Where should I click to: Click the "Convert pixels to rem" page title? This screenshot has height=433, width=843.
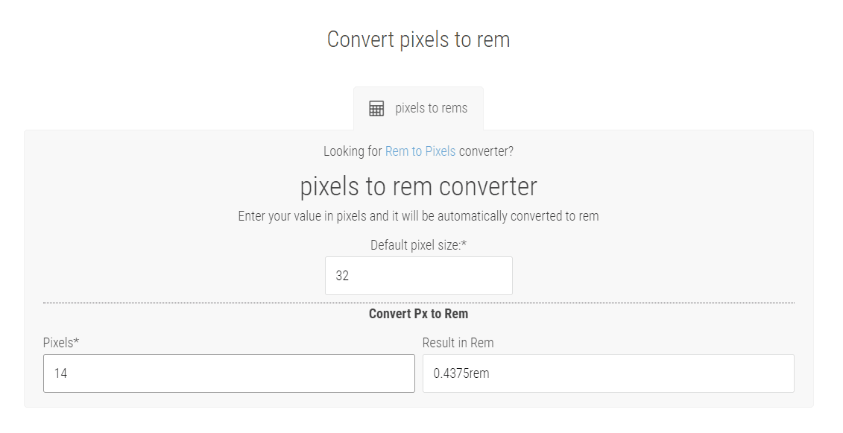tap(418, 39)
